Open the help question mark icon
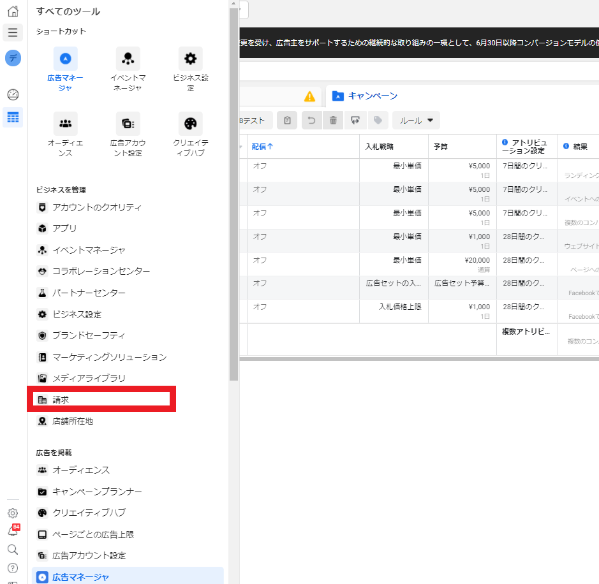 pyautogui.click(x=13, y=568)
